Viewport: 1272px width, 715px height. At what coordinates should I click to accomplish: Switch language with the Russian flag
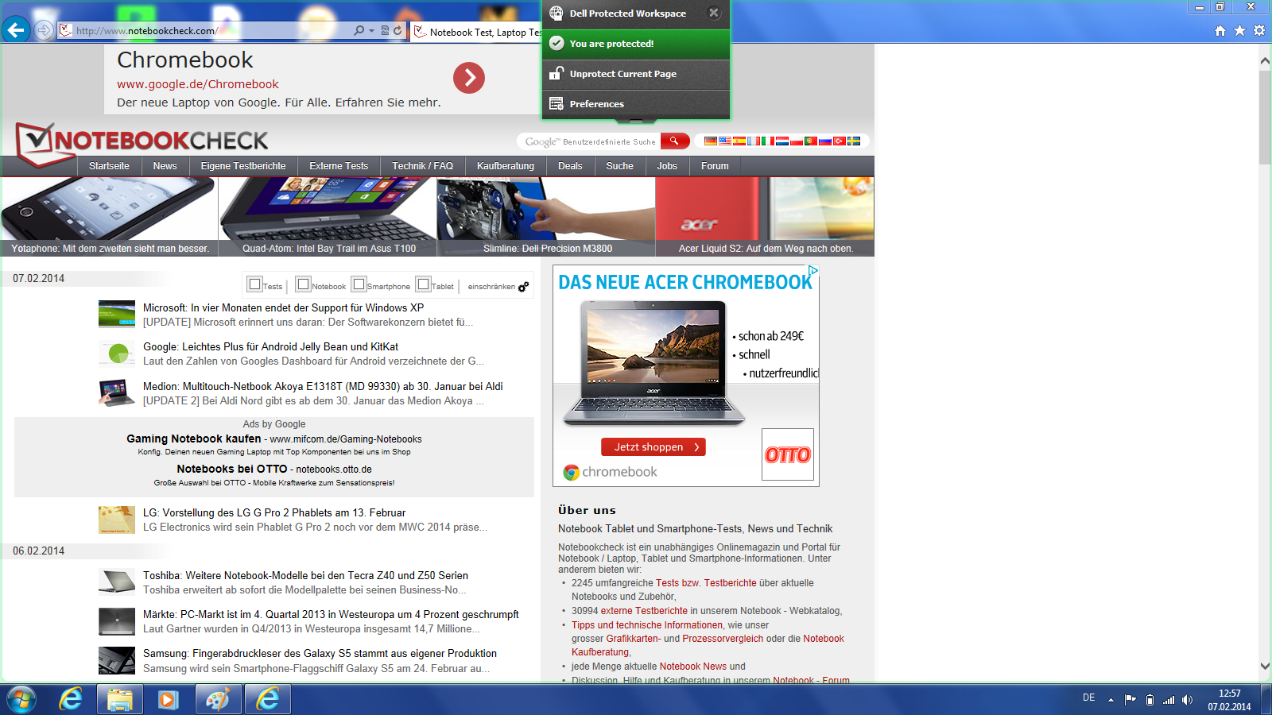click(x=825, y=141)
